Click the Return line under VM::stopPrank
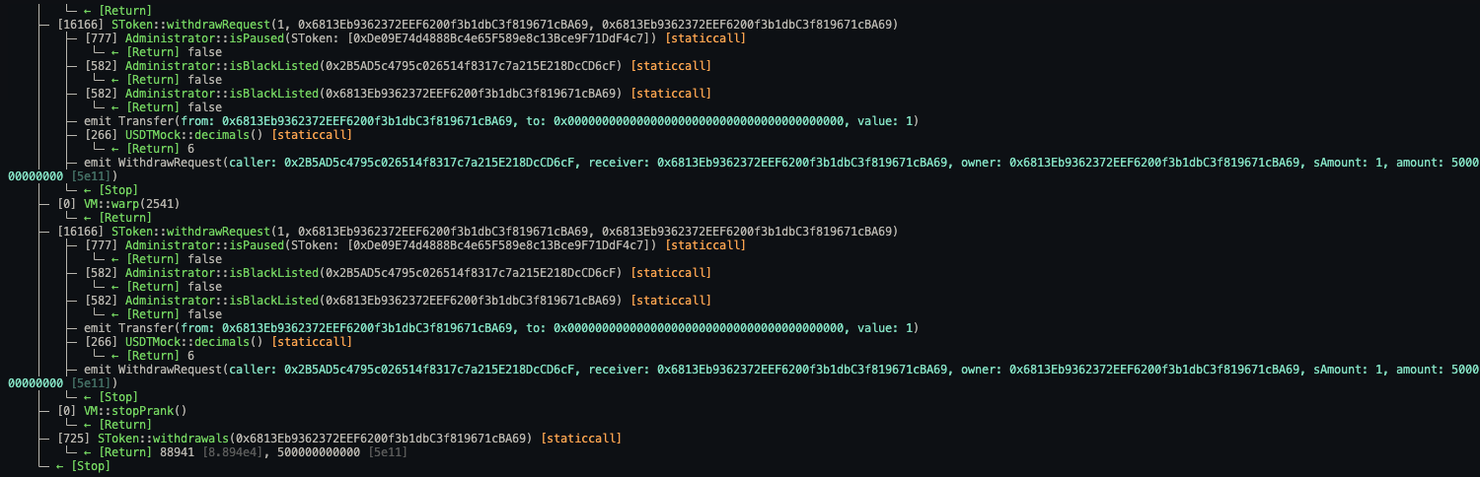Viewport: 1480px width, 477px height. coord(118,424)
